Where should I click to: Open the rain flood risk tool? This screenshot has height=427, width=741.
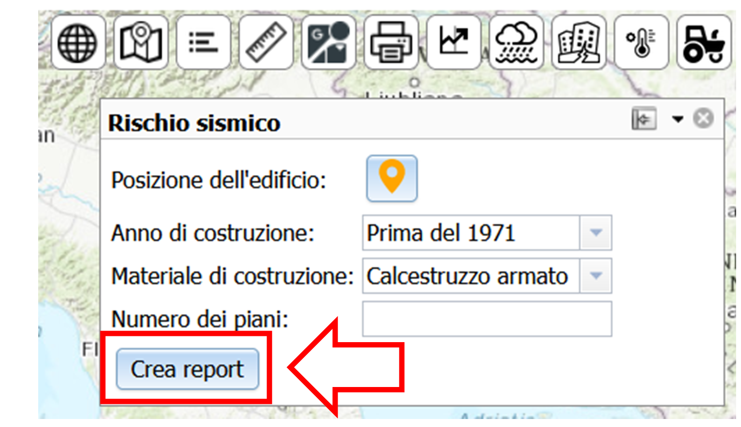(x=517, y=42)
